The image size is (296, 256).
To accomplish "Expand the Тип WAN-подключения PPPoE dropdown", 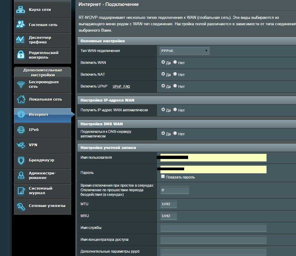I will click(184, 51).
